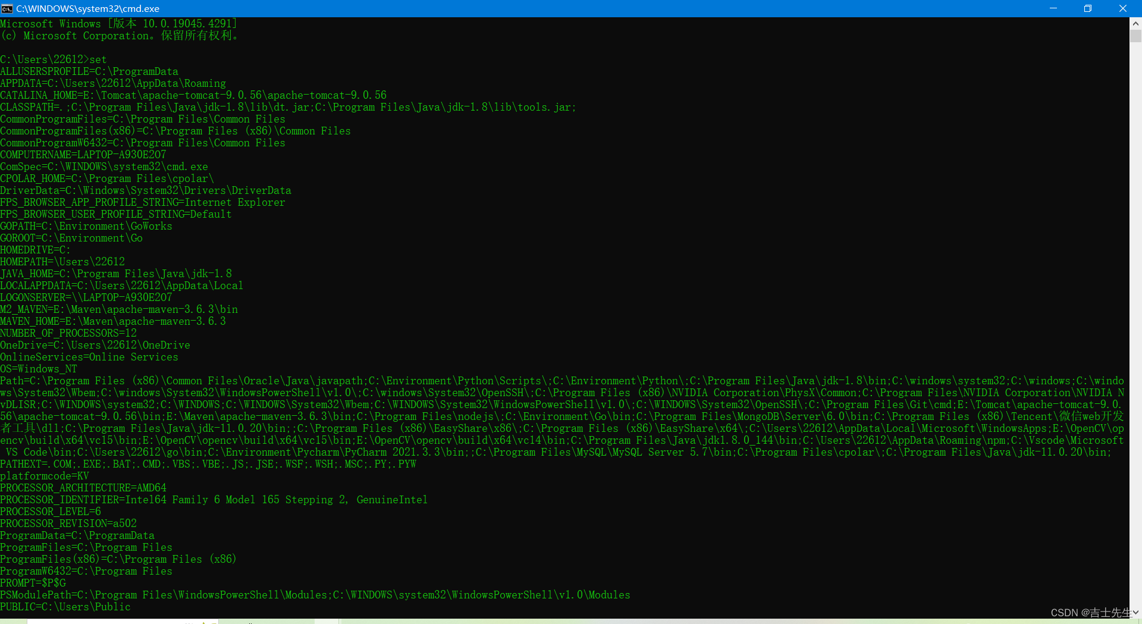Click the NUMBER_OF_PROCESSORS=12 line

point(68,333)
